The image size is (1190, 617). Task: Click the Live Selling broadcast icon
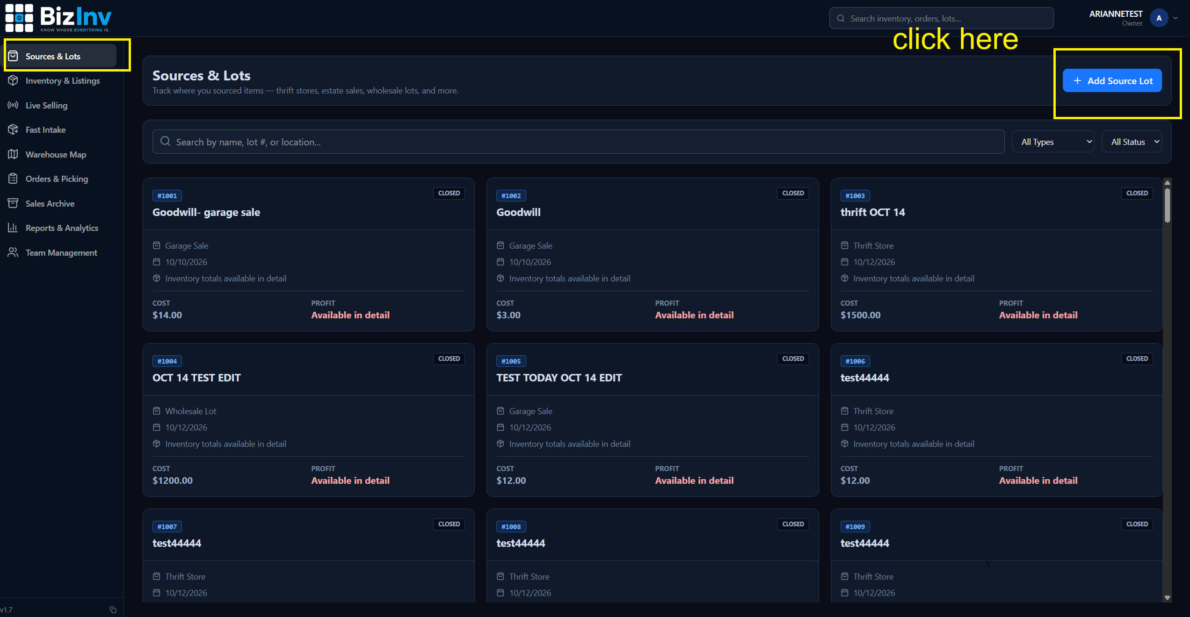click(x=13, y=105)
